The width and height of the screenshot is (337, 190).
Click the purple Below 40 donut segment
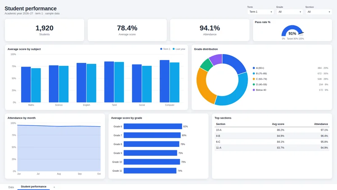(x=216, y=59)
